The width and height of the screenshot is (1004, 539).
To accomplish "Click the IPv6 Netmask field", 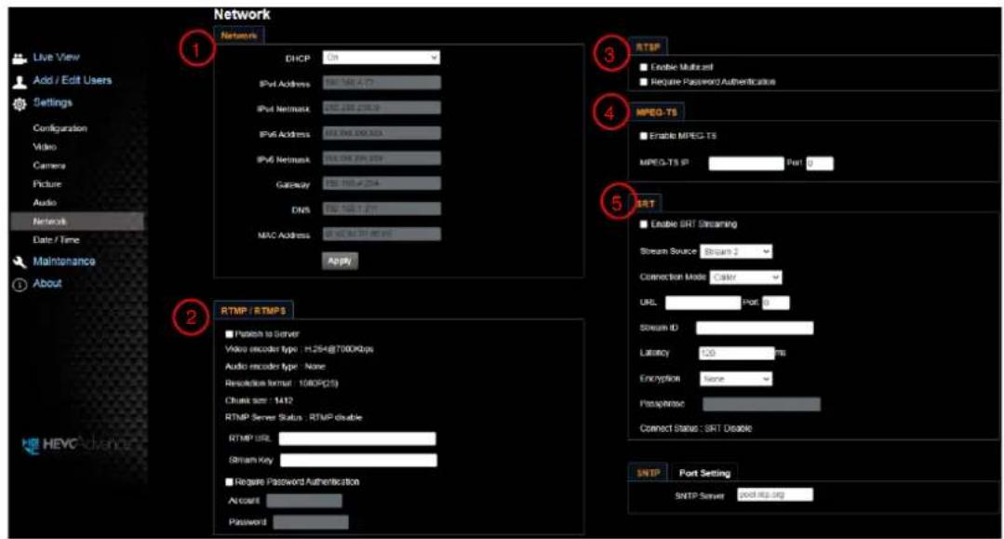I will point(381,158).
